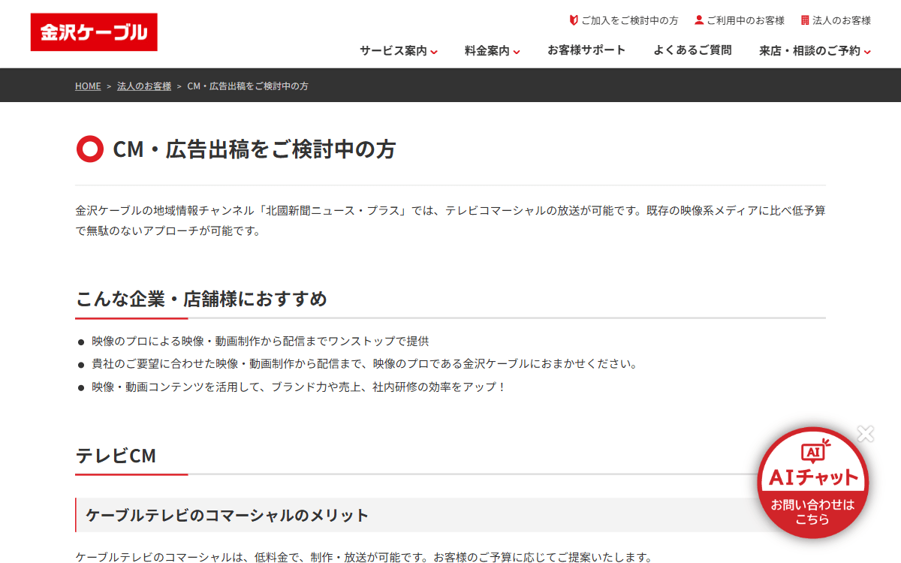Click bullet text starting 貴社のご要望に合わせた
Image resolution: width=901 pixels, height=563 pixels.
(365, 364)
